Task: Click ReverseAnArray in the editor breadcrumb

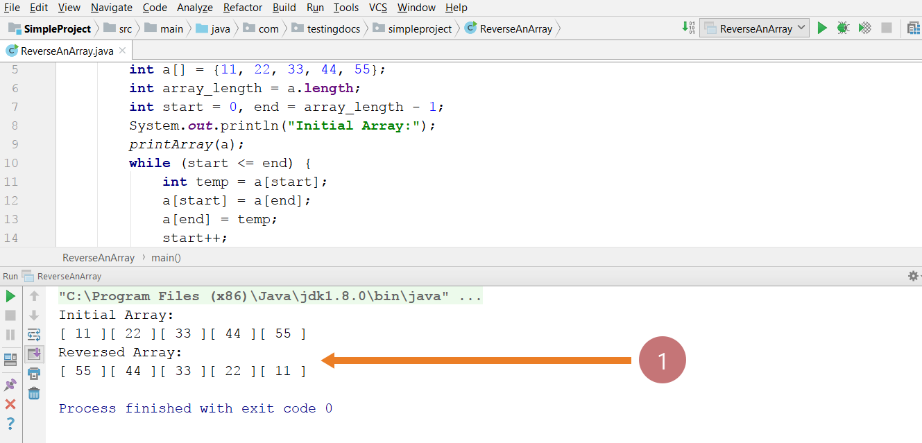Action: pyautogui.click(x=99, y=257)
